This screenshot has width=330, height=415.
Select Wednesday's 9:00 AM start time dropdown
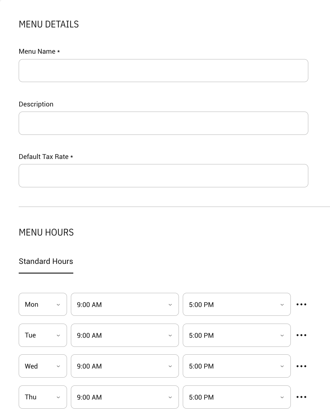pos(125,366)
